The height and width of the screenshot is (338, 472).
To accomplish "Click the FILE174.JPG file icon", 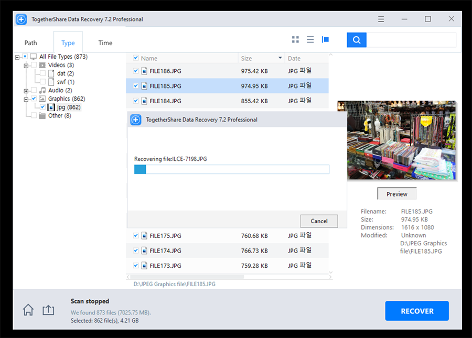I will point(144,250).
